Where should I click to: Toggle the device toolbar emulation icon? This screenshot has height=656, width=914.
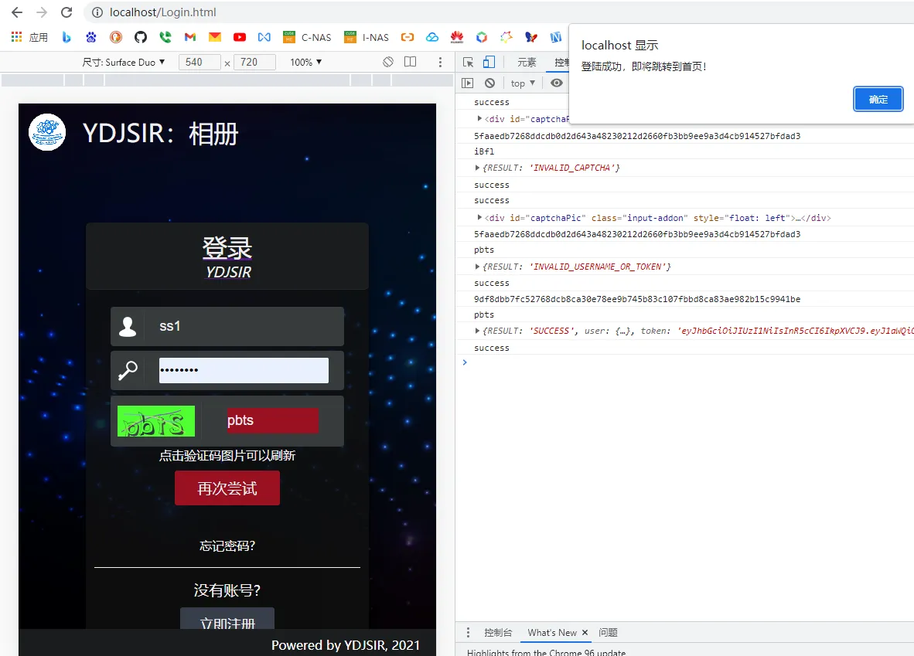pos(489,63)
